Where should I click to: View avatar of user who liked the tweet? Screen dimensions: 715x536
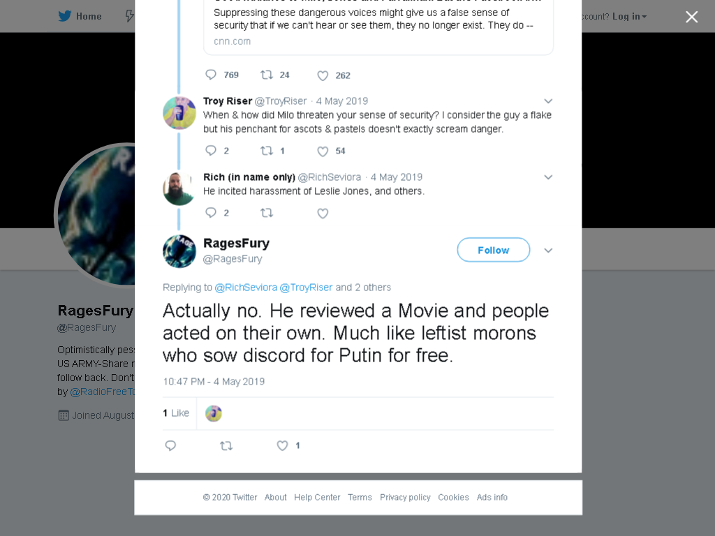(x=214, y=413)
